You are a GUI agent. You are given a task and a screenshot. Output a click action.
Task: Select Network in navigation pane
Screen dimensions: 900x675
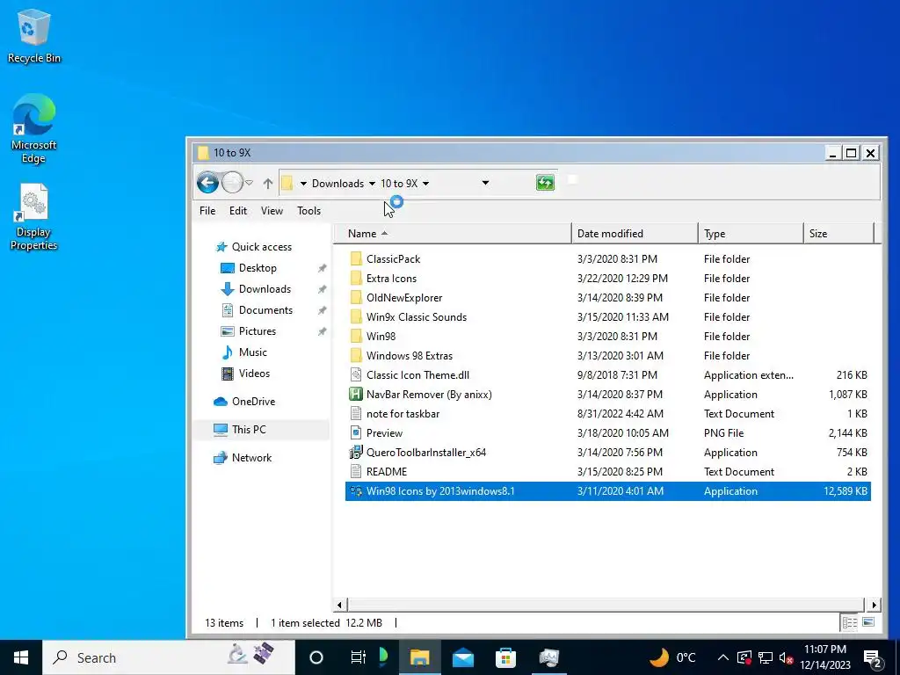click(x=243, y=457)
